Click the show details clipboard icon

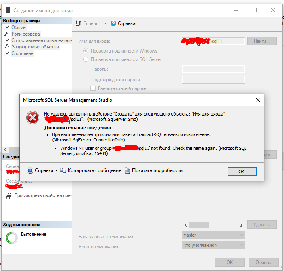point(127,170)
